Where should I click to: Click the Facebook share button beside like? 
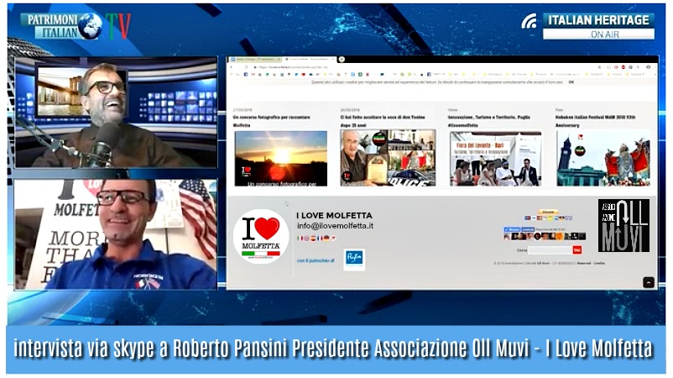pos(528,229)
